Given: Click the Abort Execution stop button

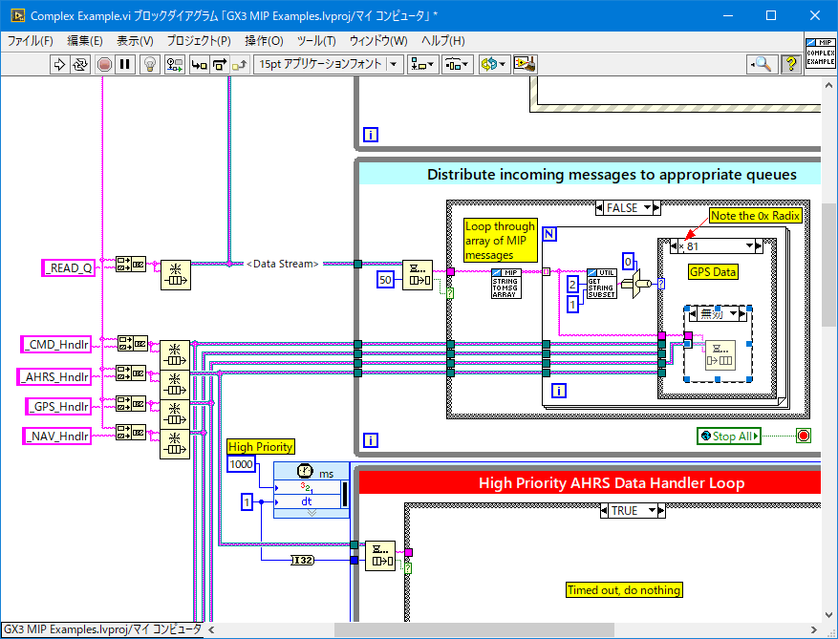Looking at the screenshot, I should [104, 65].
